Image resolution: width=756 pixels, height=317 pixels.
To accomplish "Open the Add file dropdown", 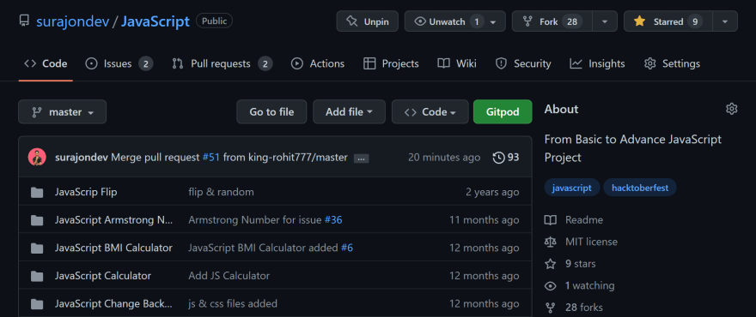I will click(349, 111).
